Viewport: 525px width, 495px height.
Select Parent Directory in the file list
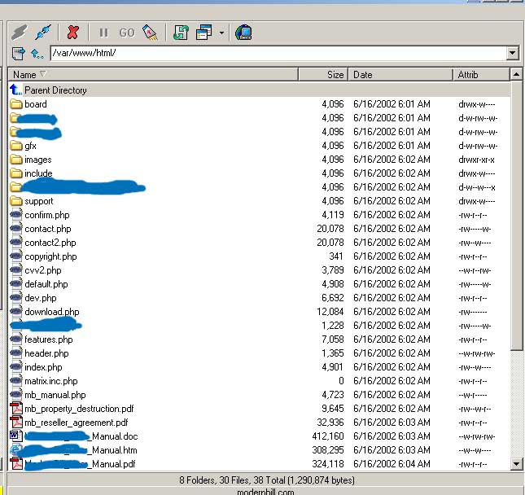[55, 90]
